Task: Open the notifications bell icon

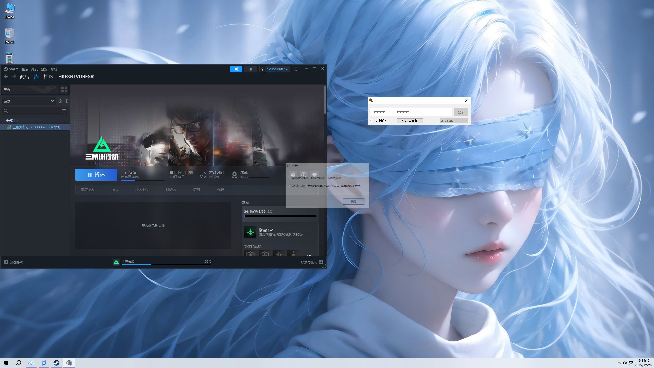Action: click(x=250, y=69)
